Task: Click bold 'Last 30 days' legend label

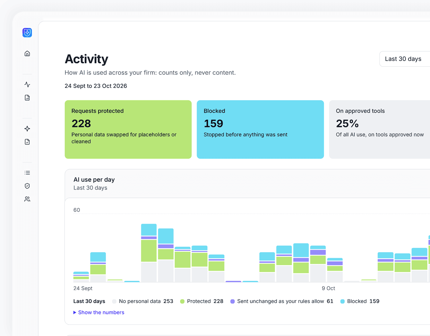Action: click(x=89, y=301)
